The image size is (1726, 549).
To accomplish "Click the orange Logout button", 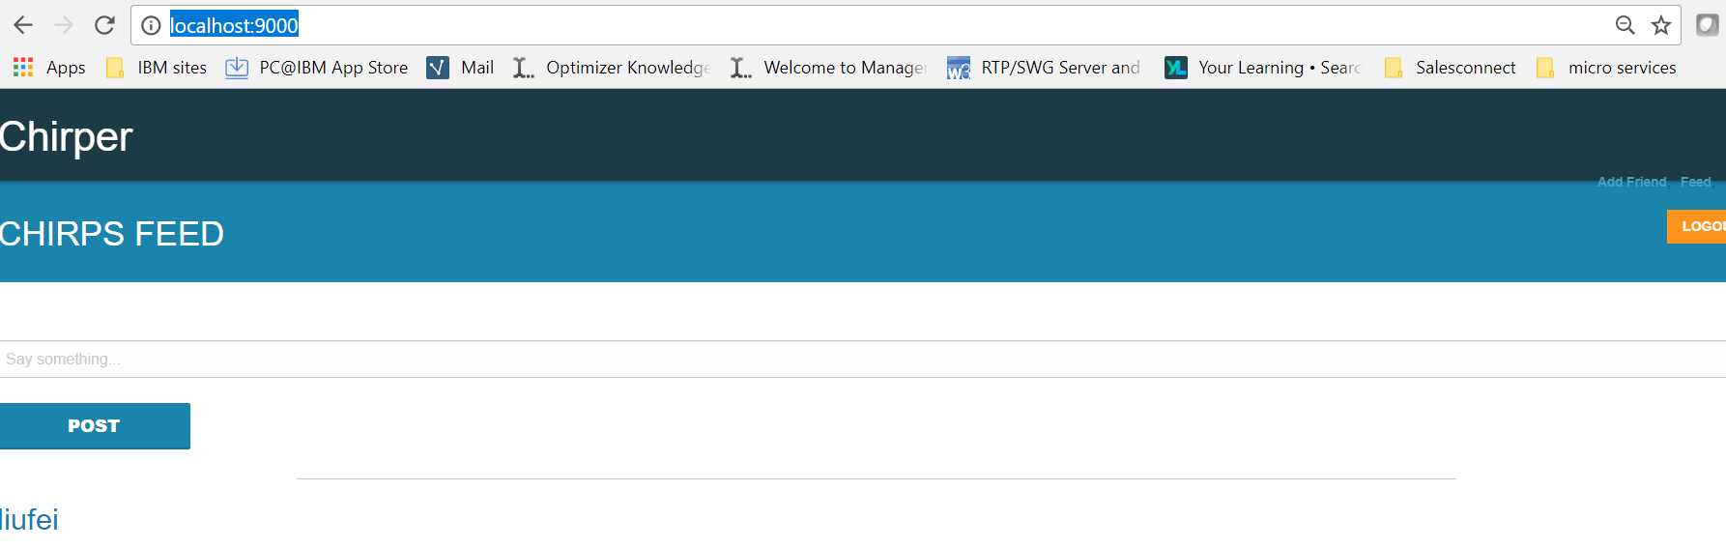I will (x=1696, y=226).
